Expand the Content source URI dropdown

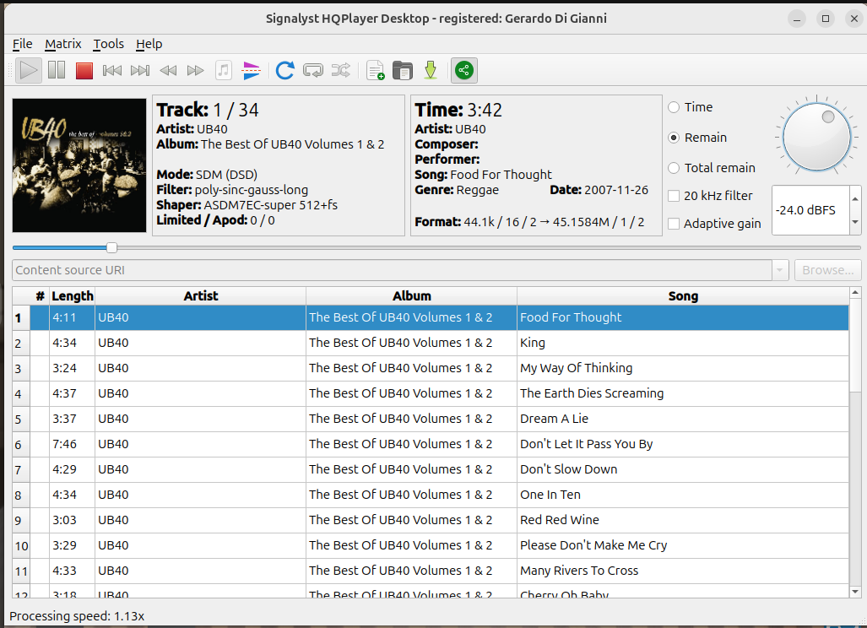[x=779, y=270]
